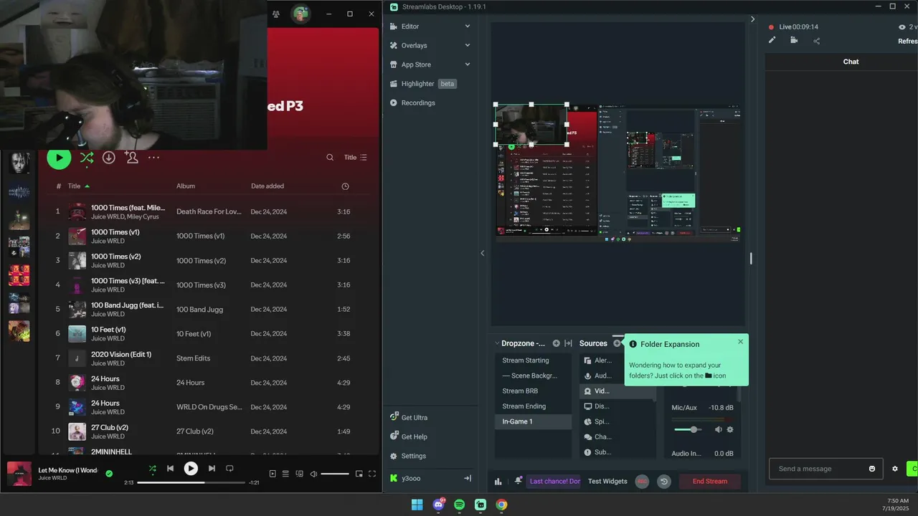
Task: Toggle the replay buffer button
Action: pos(664,482)
